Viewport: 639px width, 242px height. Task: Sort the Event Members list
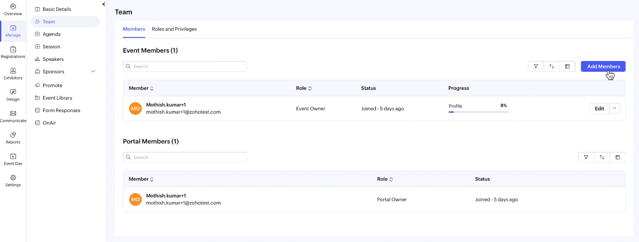tap(552, 66)
